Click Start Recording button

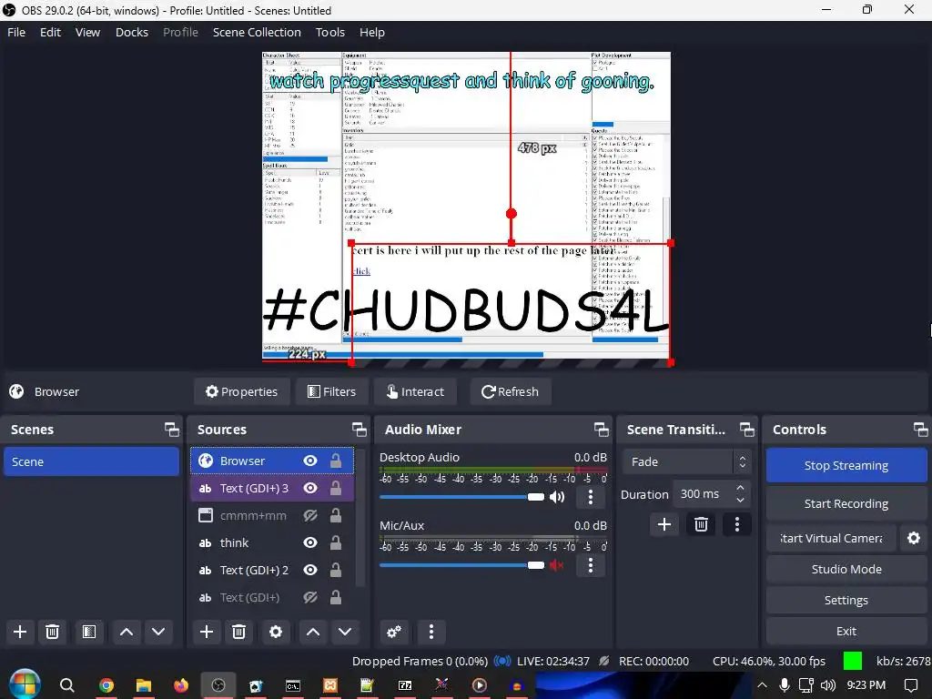pos(846,503)
